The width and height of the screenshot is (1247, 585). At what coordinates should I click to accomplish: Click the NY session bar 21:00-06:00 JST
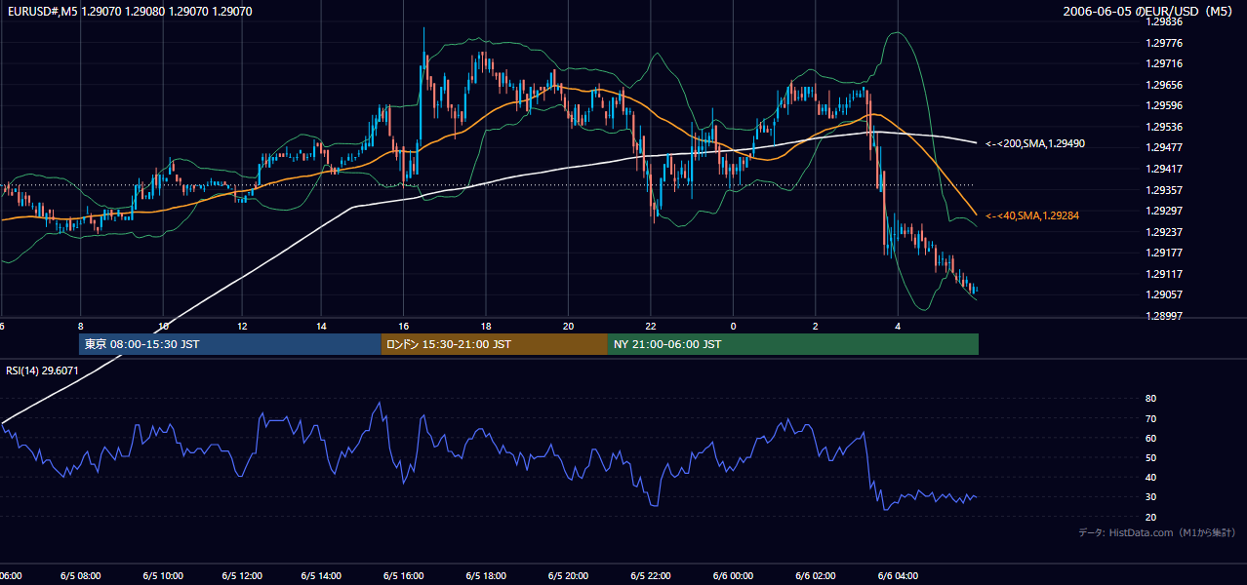point(793,344)
